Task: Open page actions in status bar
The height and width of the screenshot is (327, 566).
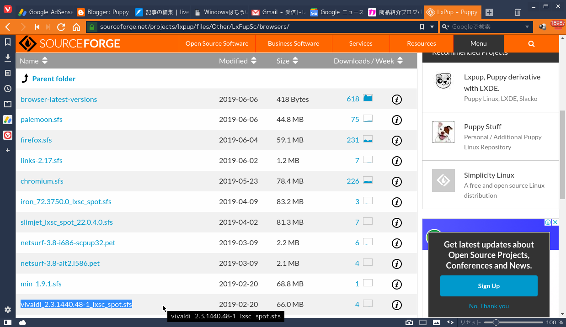Action: 450,322
